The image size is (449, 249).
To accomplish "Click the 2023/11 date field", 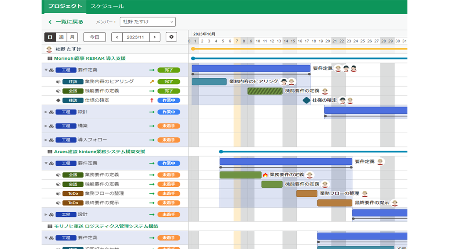I will (x=136, y=37).
